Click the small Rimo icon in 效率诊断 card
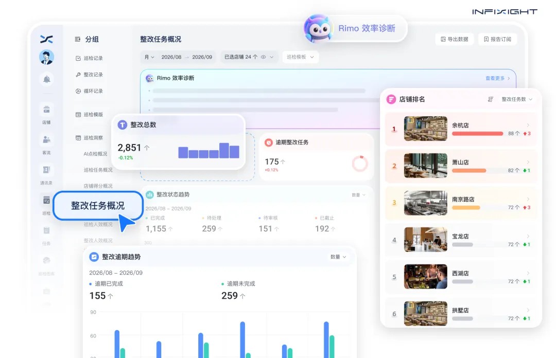This screenshot has height=358, width=556. click(x=150, y=78)
